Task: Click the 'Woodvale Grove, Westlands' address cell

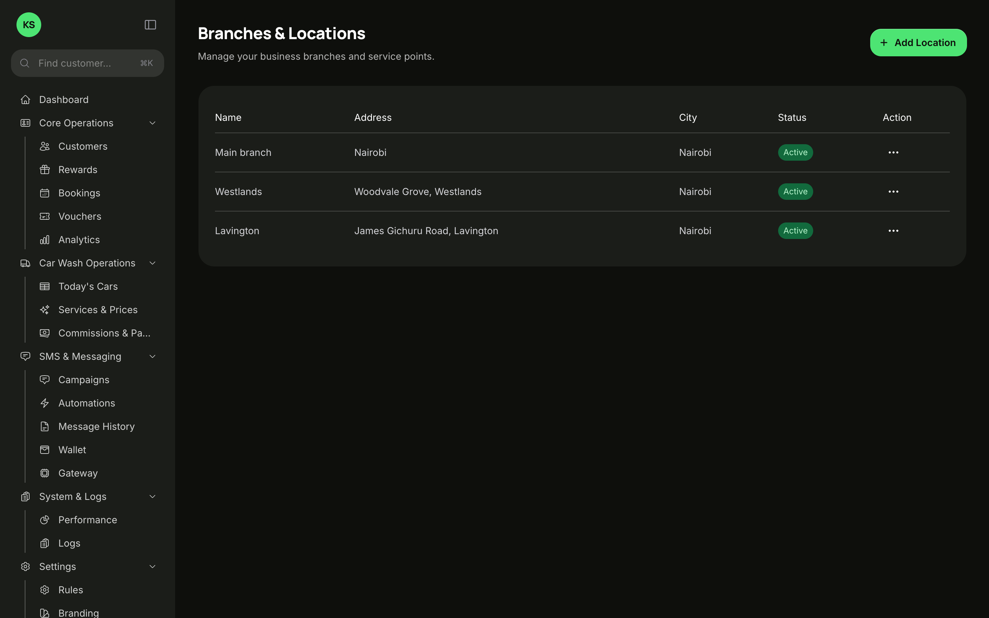Action: click(418, 192)
